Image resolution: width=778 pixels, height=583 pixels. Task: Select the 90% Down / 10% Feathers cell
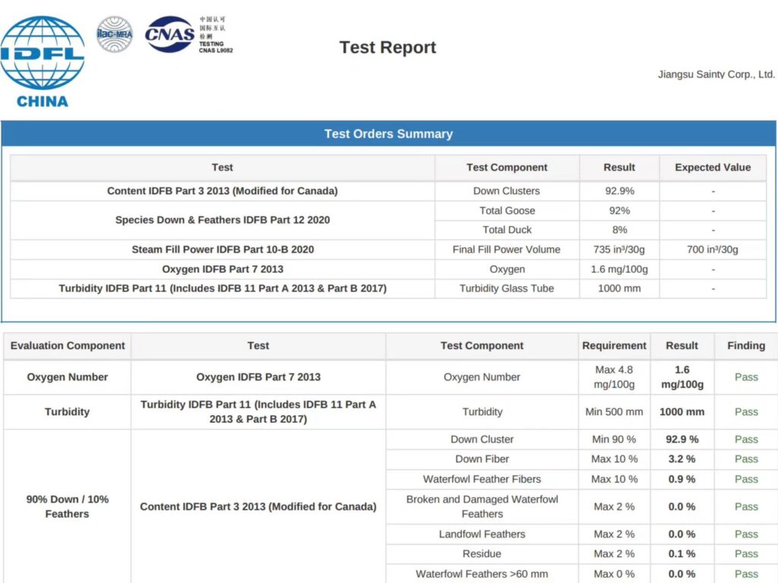[x=68, y=506]
